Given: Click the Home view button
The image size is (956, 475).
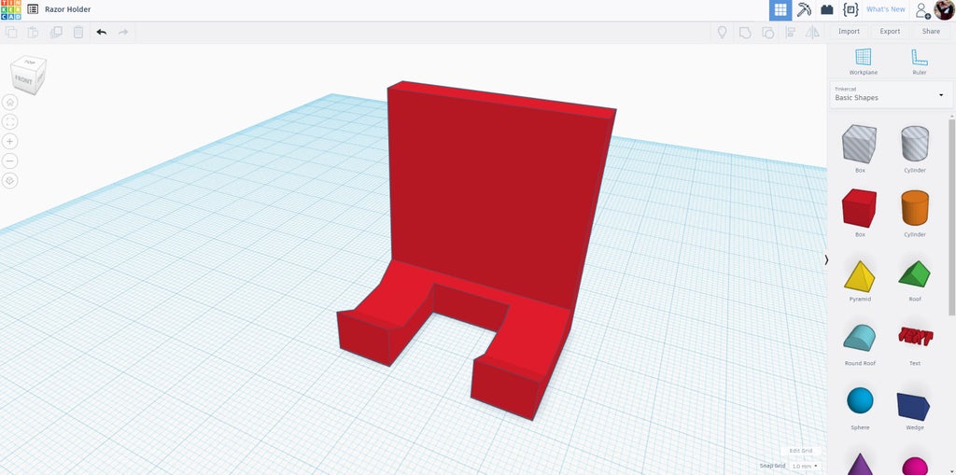Looking at the screenshot, I should (9, 103).
